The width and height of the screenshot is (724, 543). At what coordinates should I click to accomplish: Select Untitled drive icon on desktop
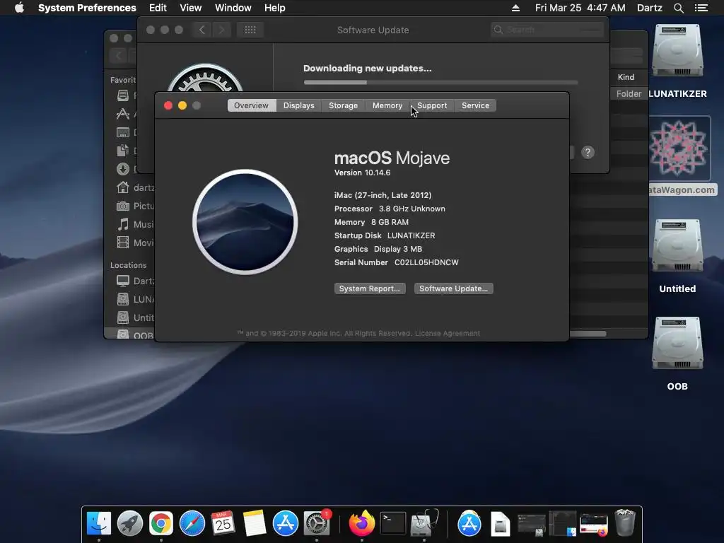[x=677, y=245]
